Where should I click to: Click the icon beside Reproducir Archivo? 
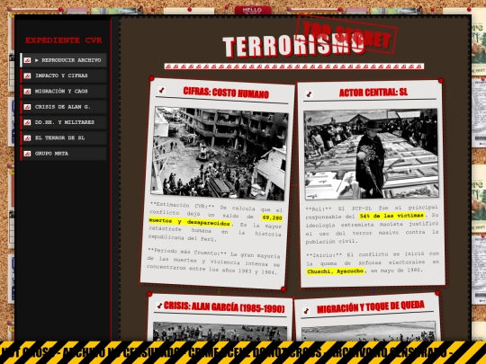pos(27,60)
